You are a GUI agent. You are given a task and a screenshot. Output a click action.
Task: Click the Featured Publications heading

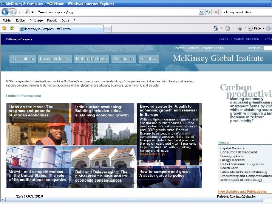click(x=23, y=96)
